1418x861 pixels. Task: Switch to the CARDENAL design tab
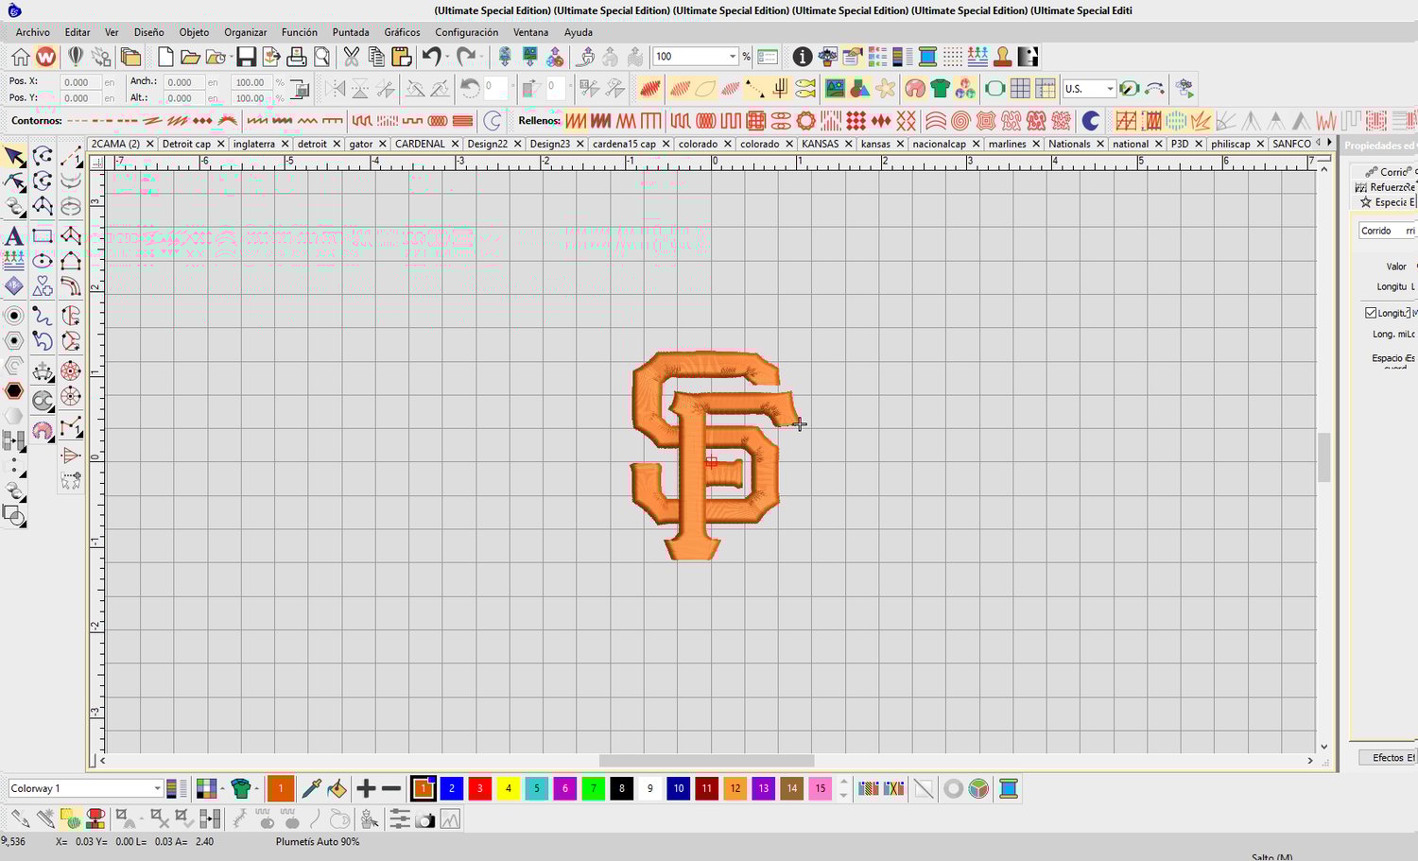(420, 144)
